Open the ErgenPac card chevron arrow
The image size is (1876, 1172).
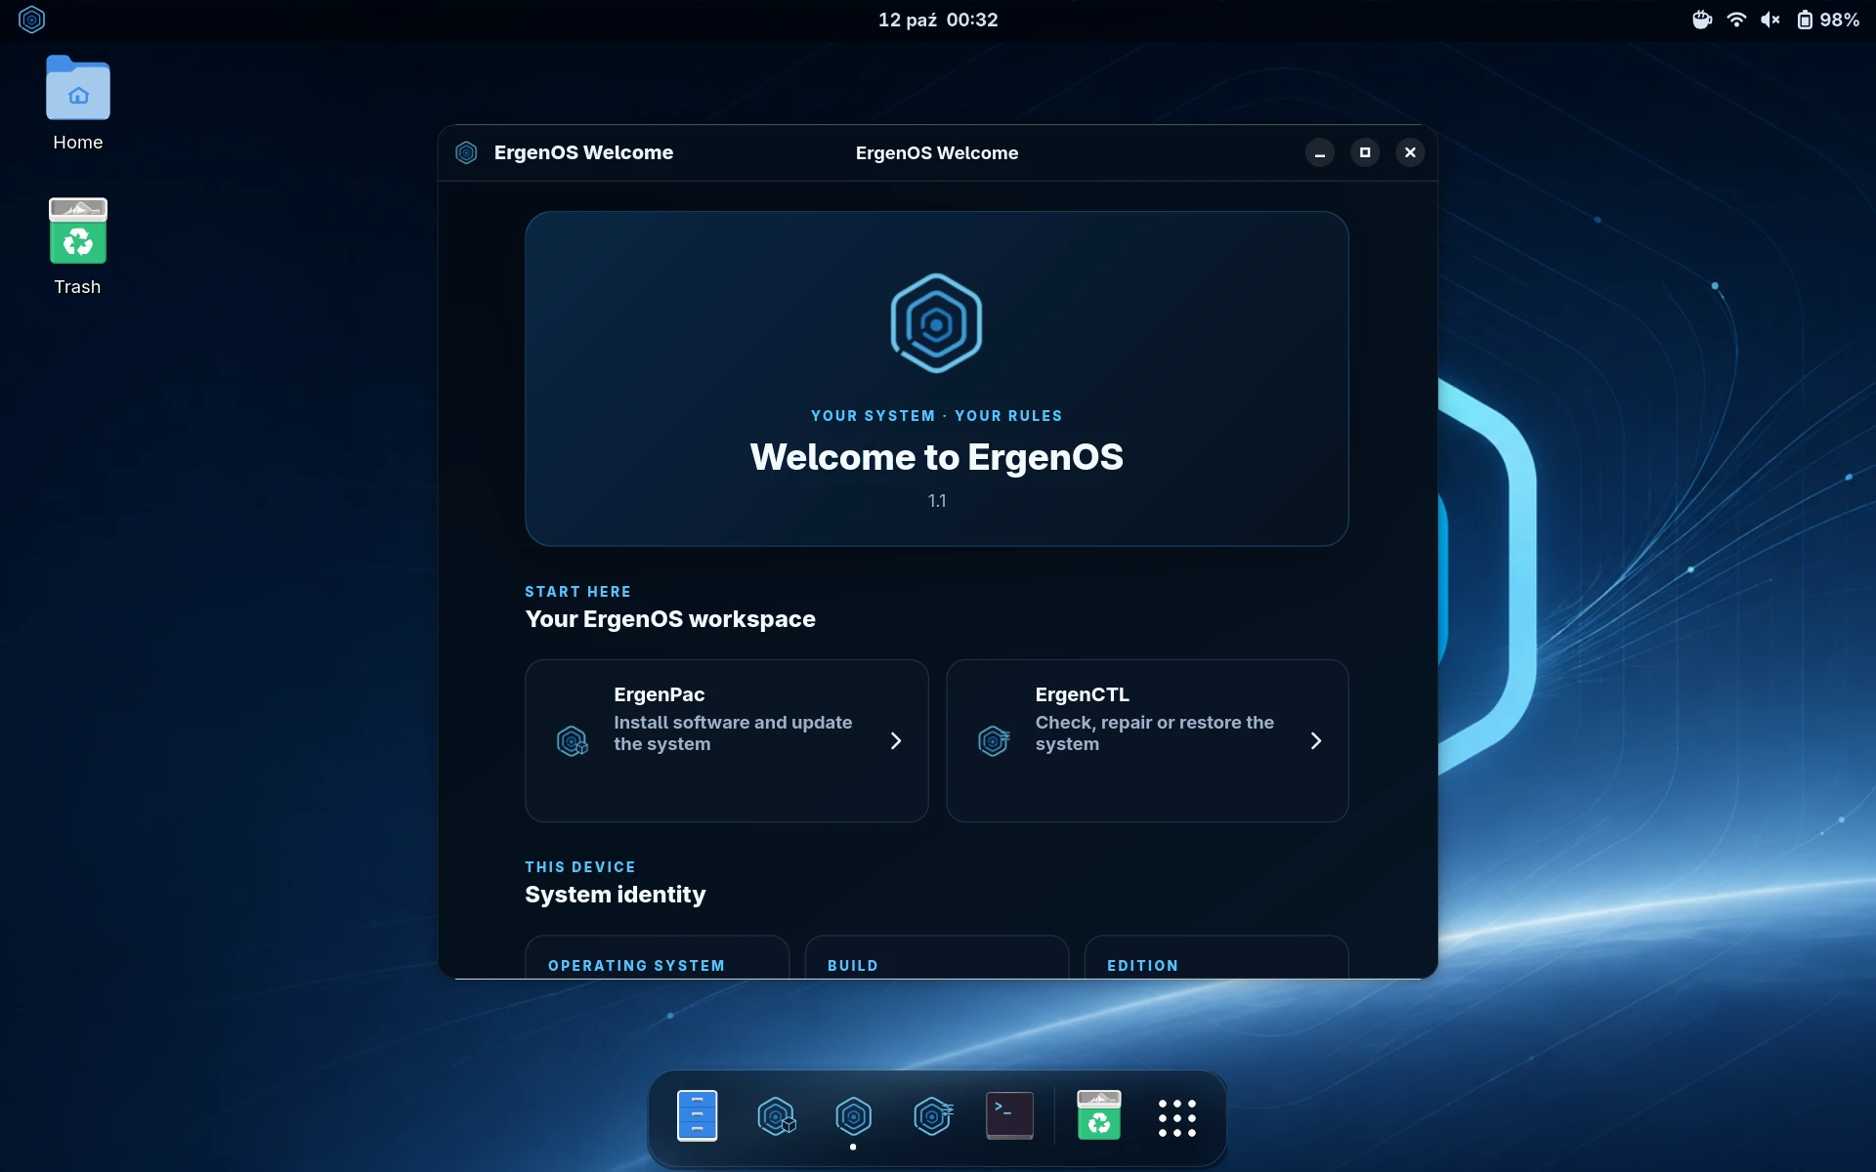point(895,741)
